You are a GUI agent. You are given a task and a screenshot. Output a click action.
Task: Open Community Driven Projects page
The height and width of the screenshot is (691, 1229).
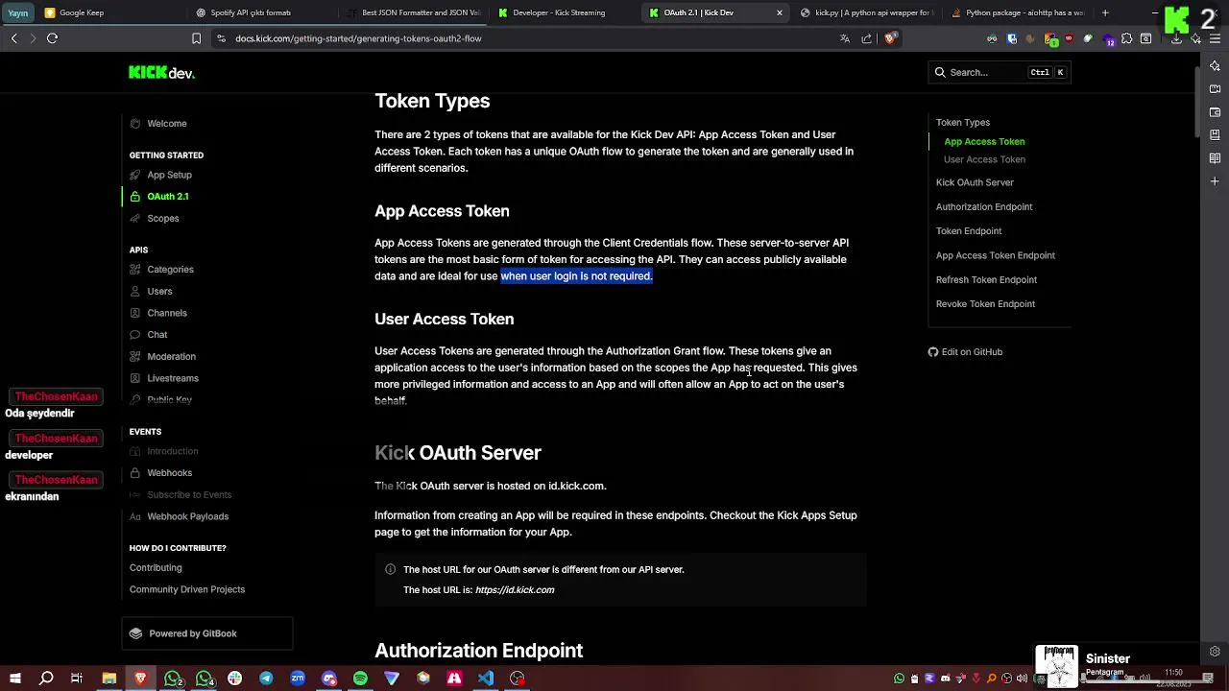[x=187, y=589]
